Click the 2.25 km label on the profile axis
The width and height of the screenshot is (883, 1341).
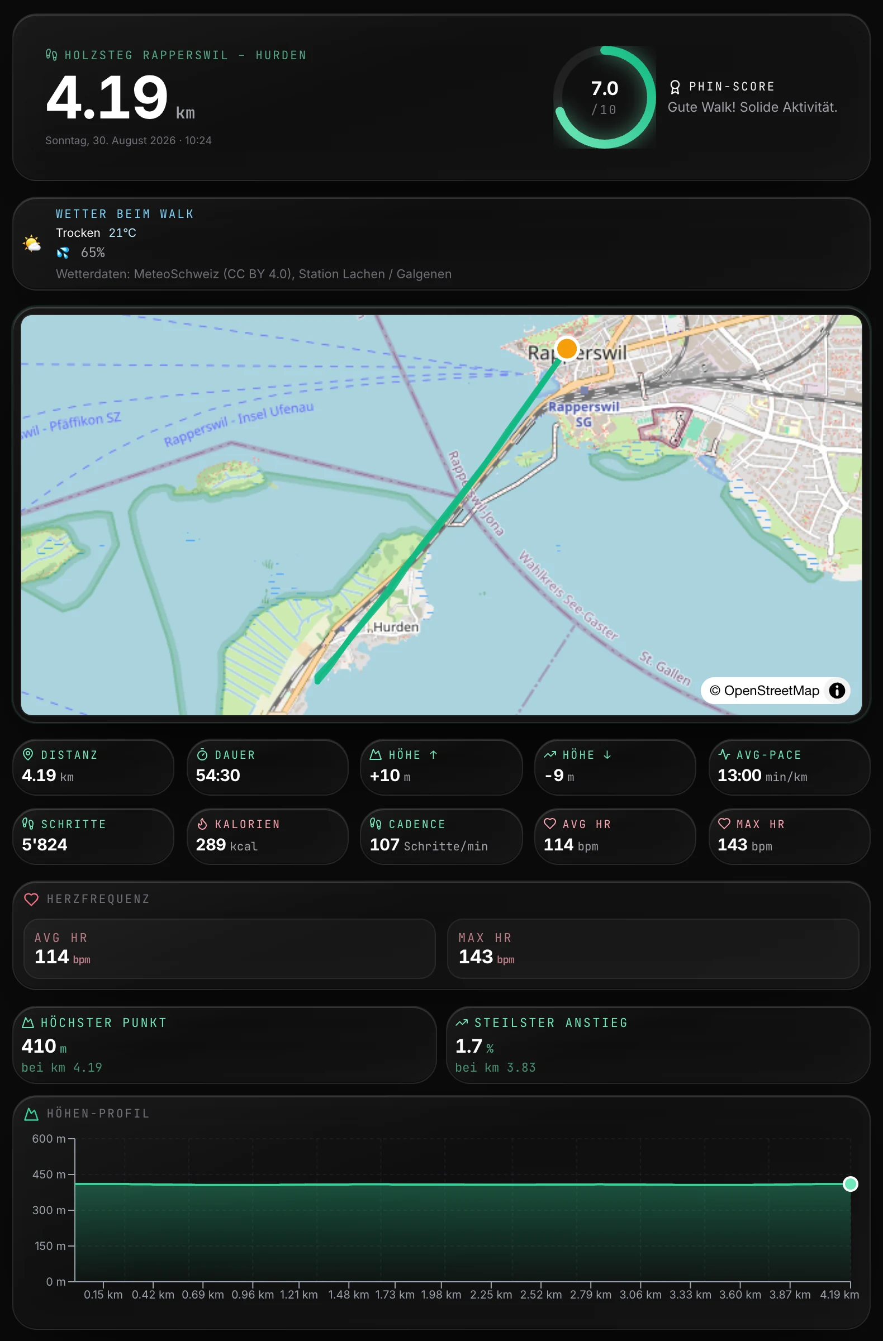[491, 1294]
